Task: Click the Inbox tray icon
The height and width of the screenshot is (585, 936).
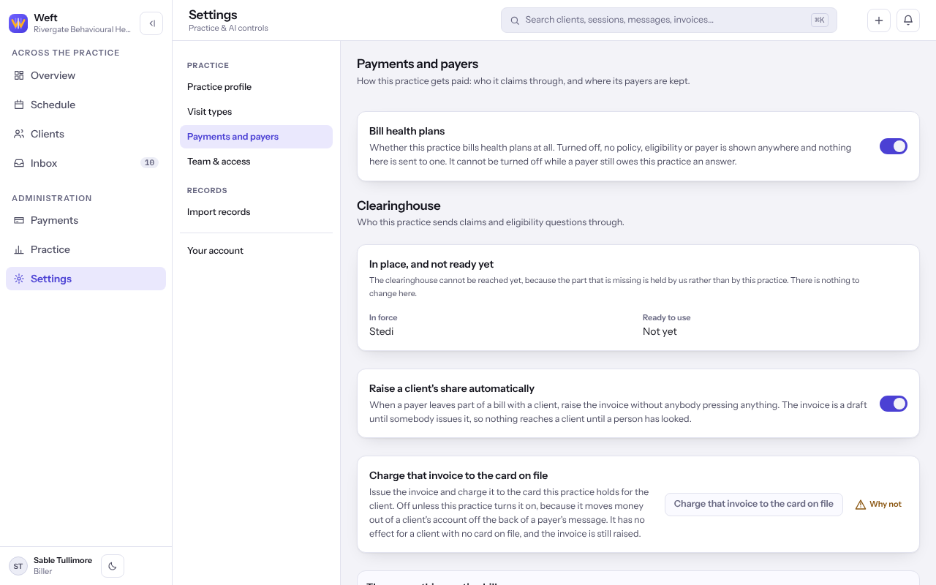Action: [19, 163]
